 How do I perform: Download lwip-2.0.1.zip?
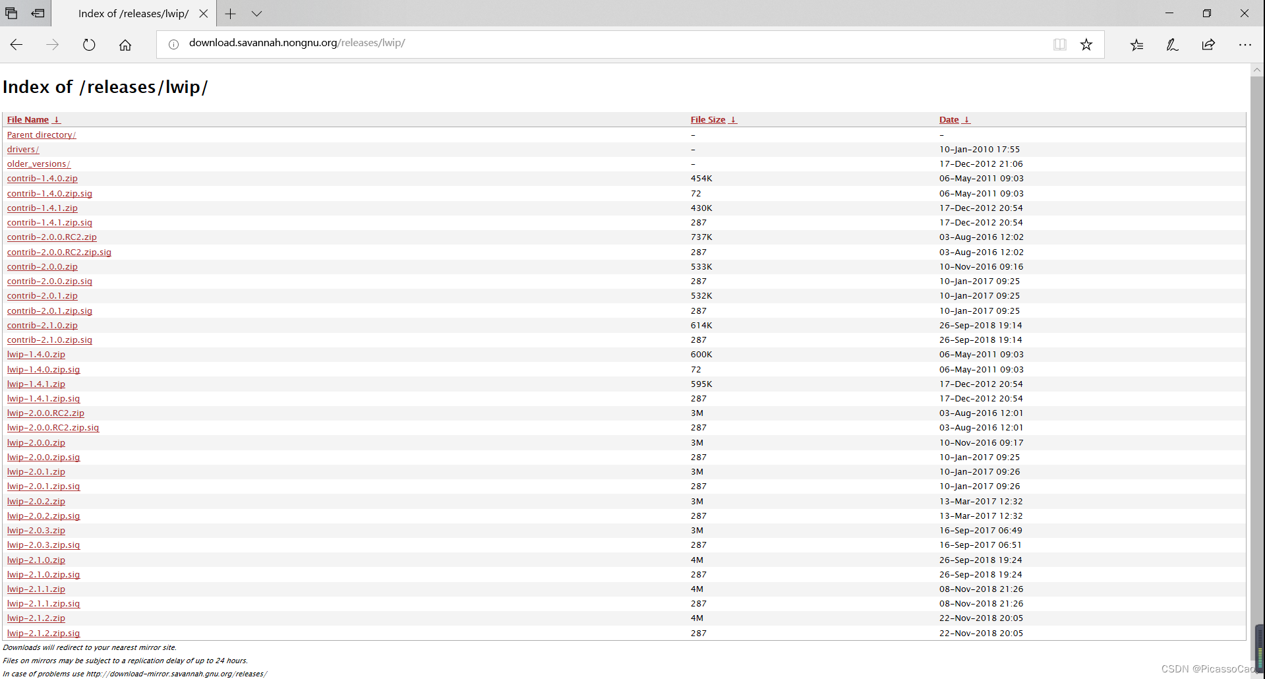[x=36, y=471]
